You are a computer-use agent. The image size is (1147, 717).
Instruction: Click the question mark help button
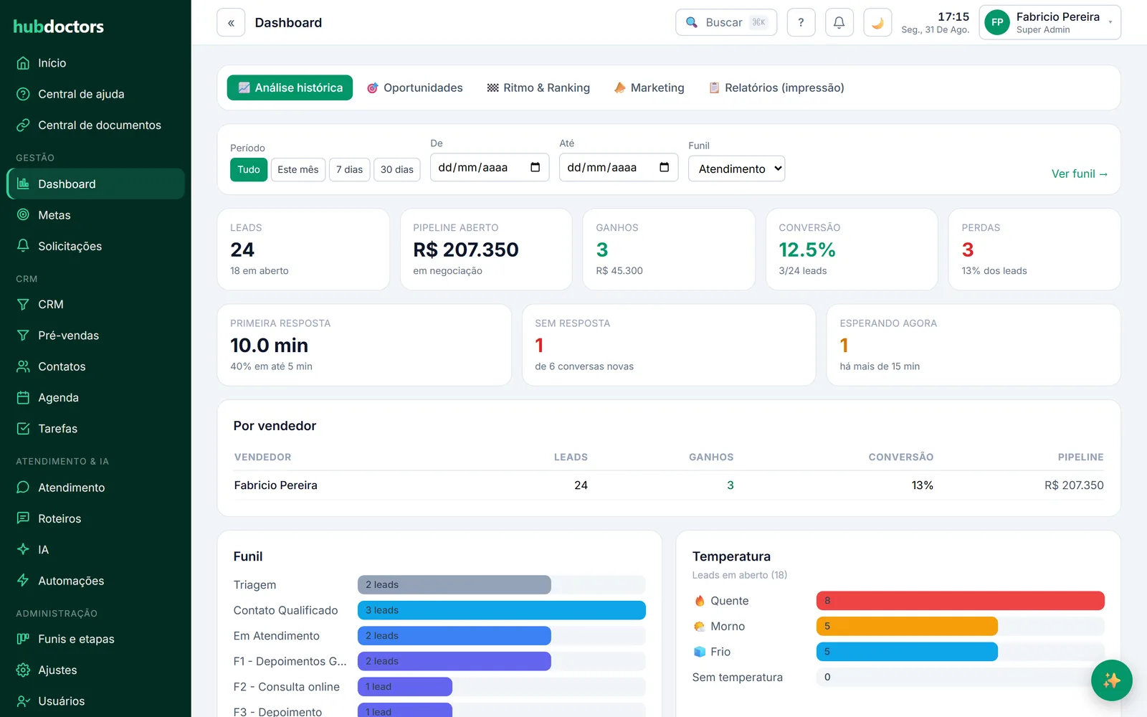tap(801, 23)
